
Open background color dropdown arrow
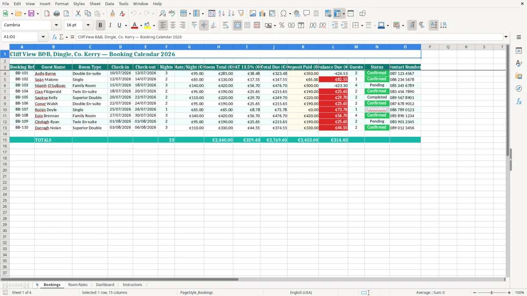[154, 25]
